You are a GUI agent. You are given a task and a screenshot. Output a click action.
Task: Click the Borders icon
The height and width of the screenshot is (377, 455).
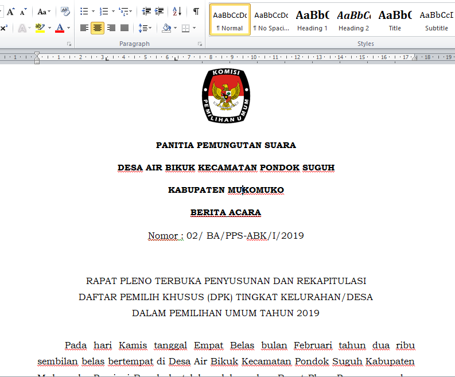[185, 28]
